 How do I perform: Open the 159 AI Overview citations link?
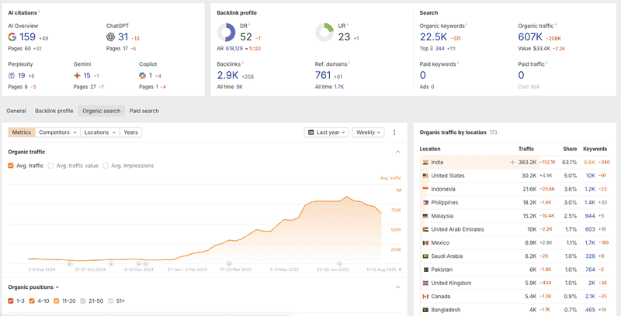click(27, 37)
